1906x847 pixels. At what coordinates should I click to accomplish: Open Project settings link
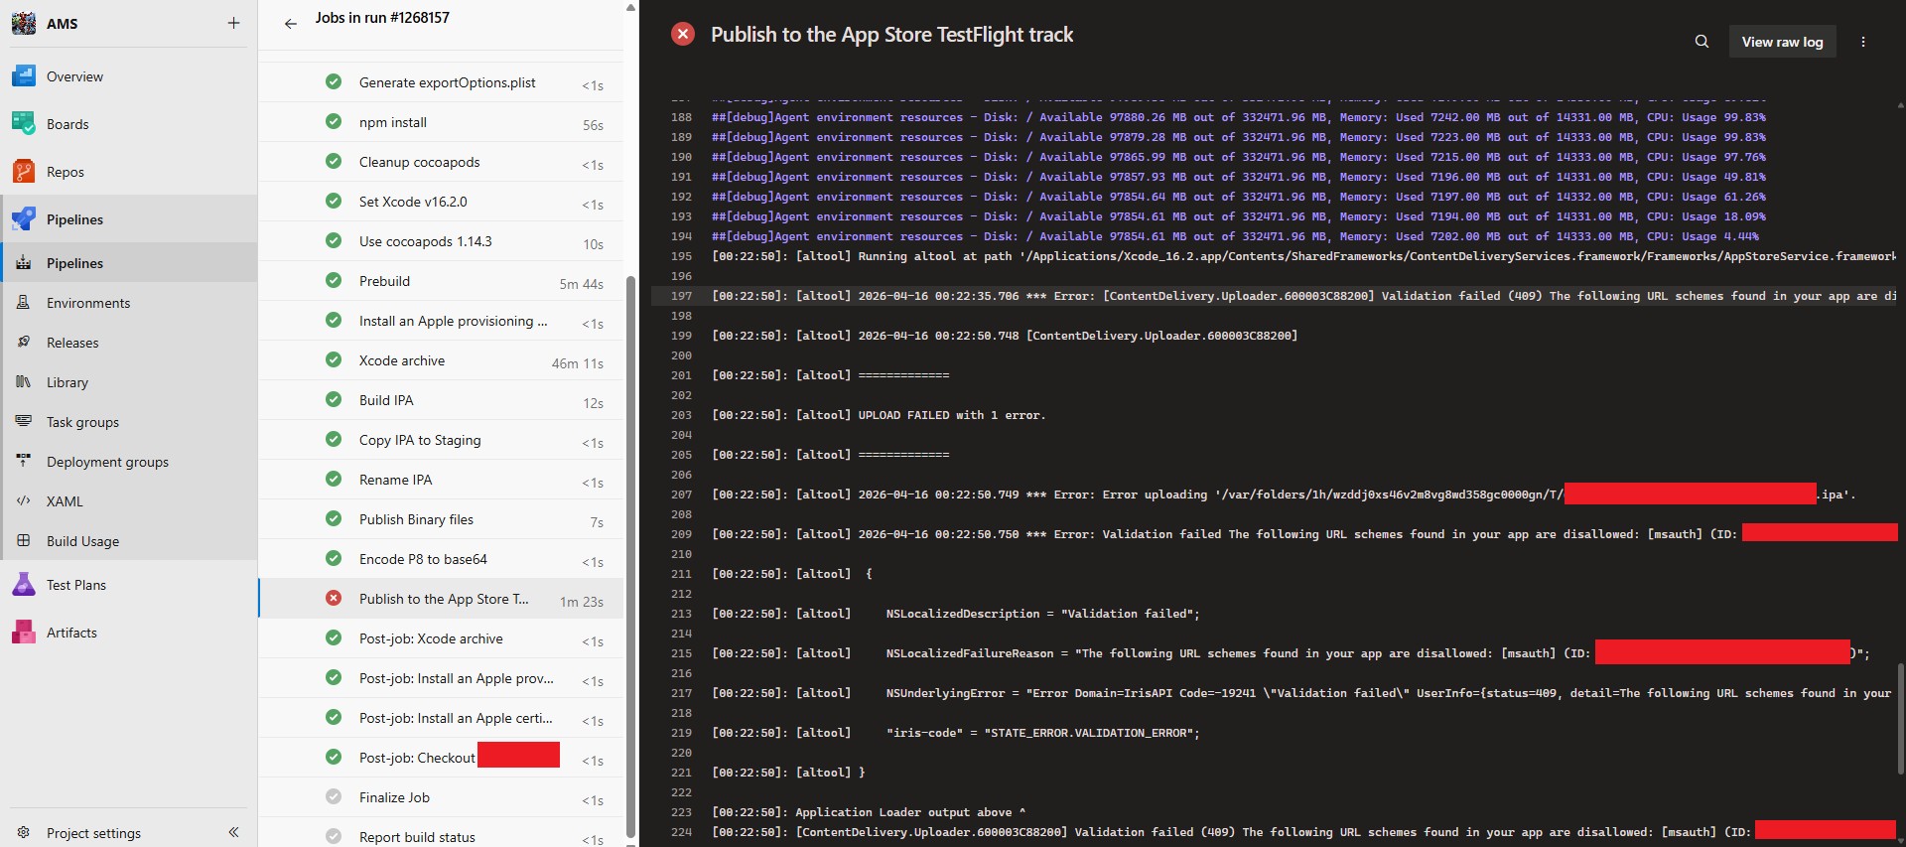tap(93, 833)
